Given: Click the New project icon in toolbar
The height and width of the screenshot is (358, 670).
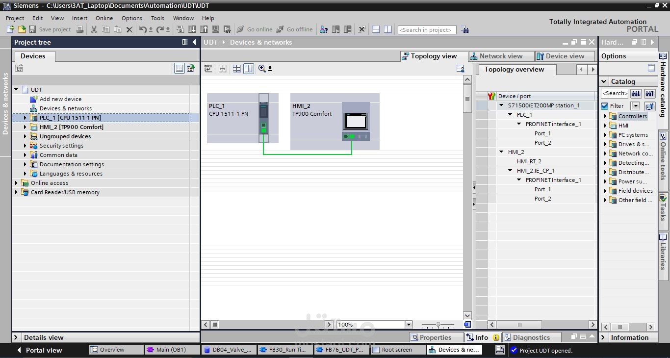Looking at the screenshot, I should pos(10,29).
